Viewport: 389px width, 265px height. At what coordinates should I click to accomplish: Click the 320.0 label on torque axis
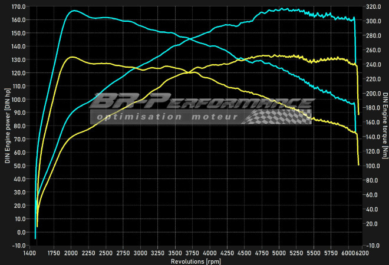click(372, 6)
